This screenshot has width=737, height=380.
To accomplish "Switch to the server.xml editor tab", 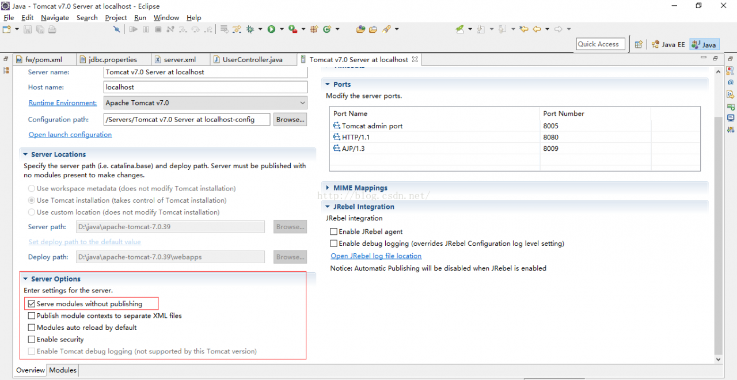I will [x=180, y=59].
